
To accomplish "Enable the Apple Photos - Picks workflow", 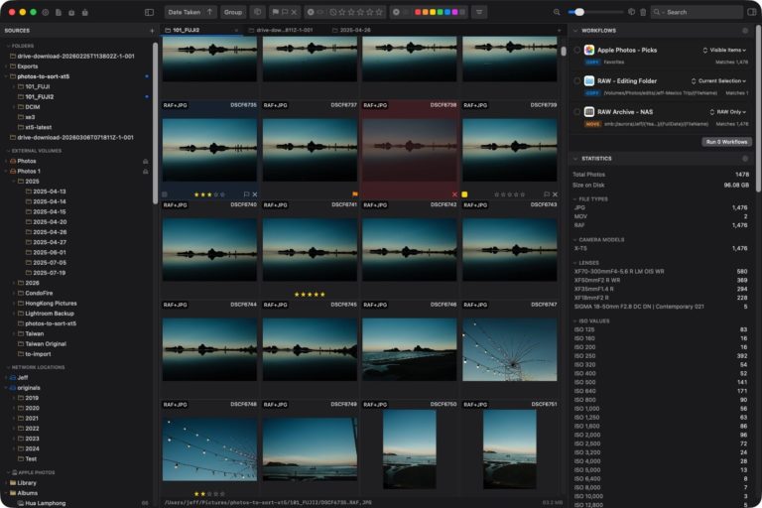I will [x=576, y=50].
